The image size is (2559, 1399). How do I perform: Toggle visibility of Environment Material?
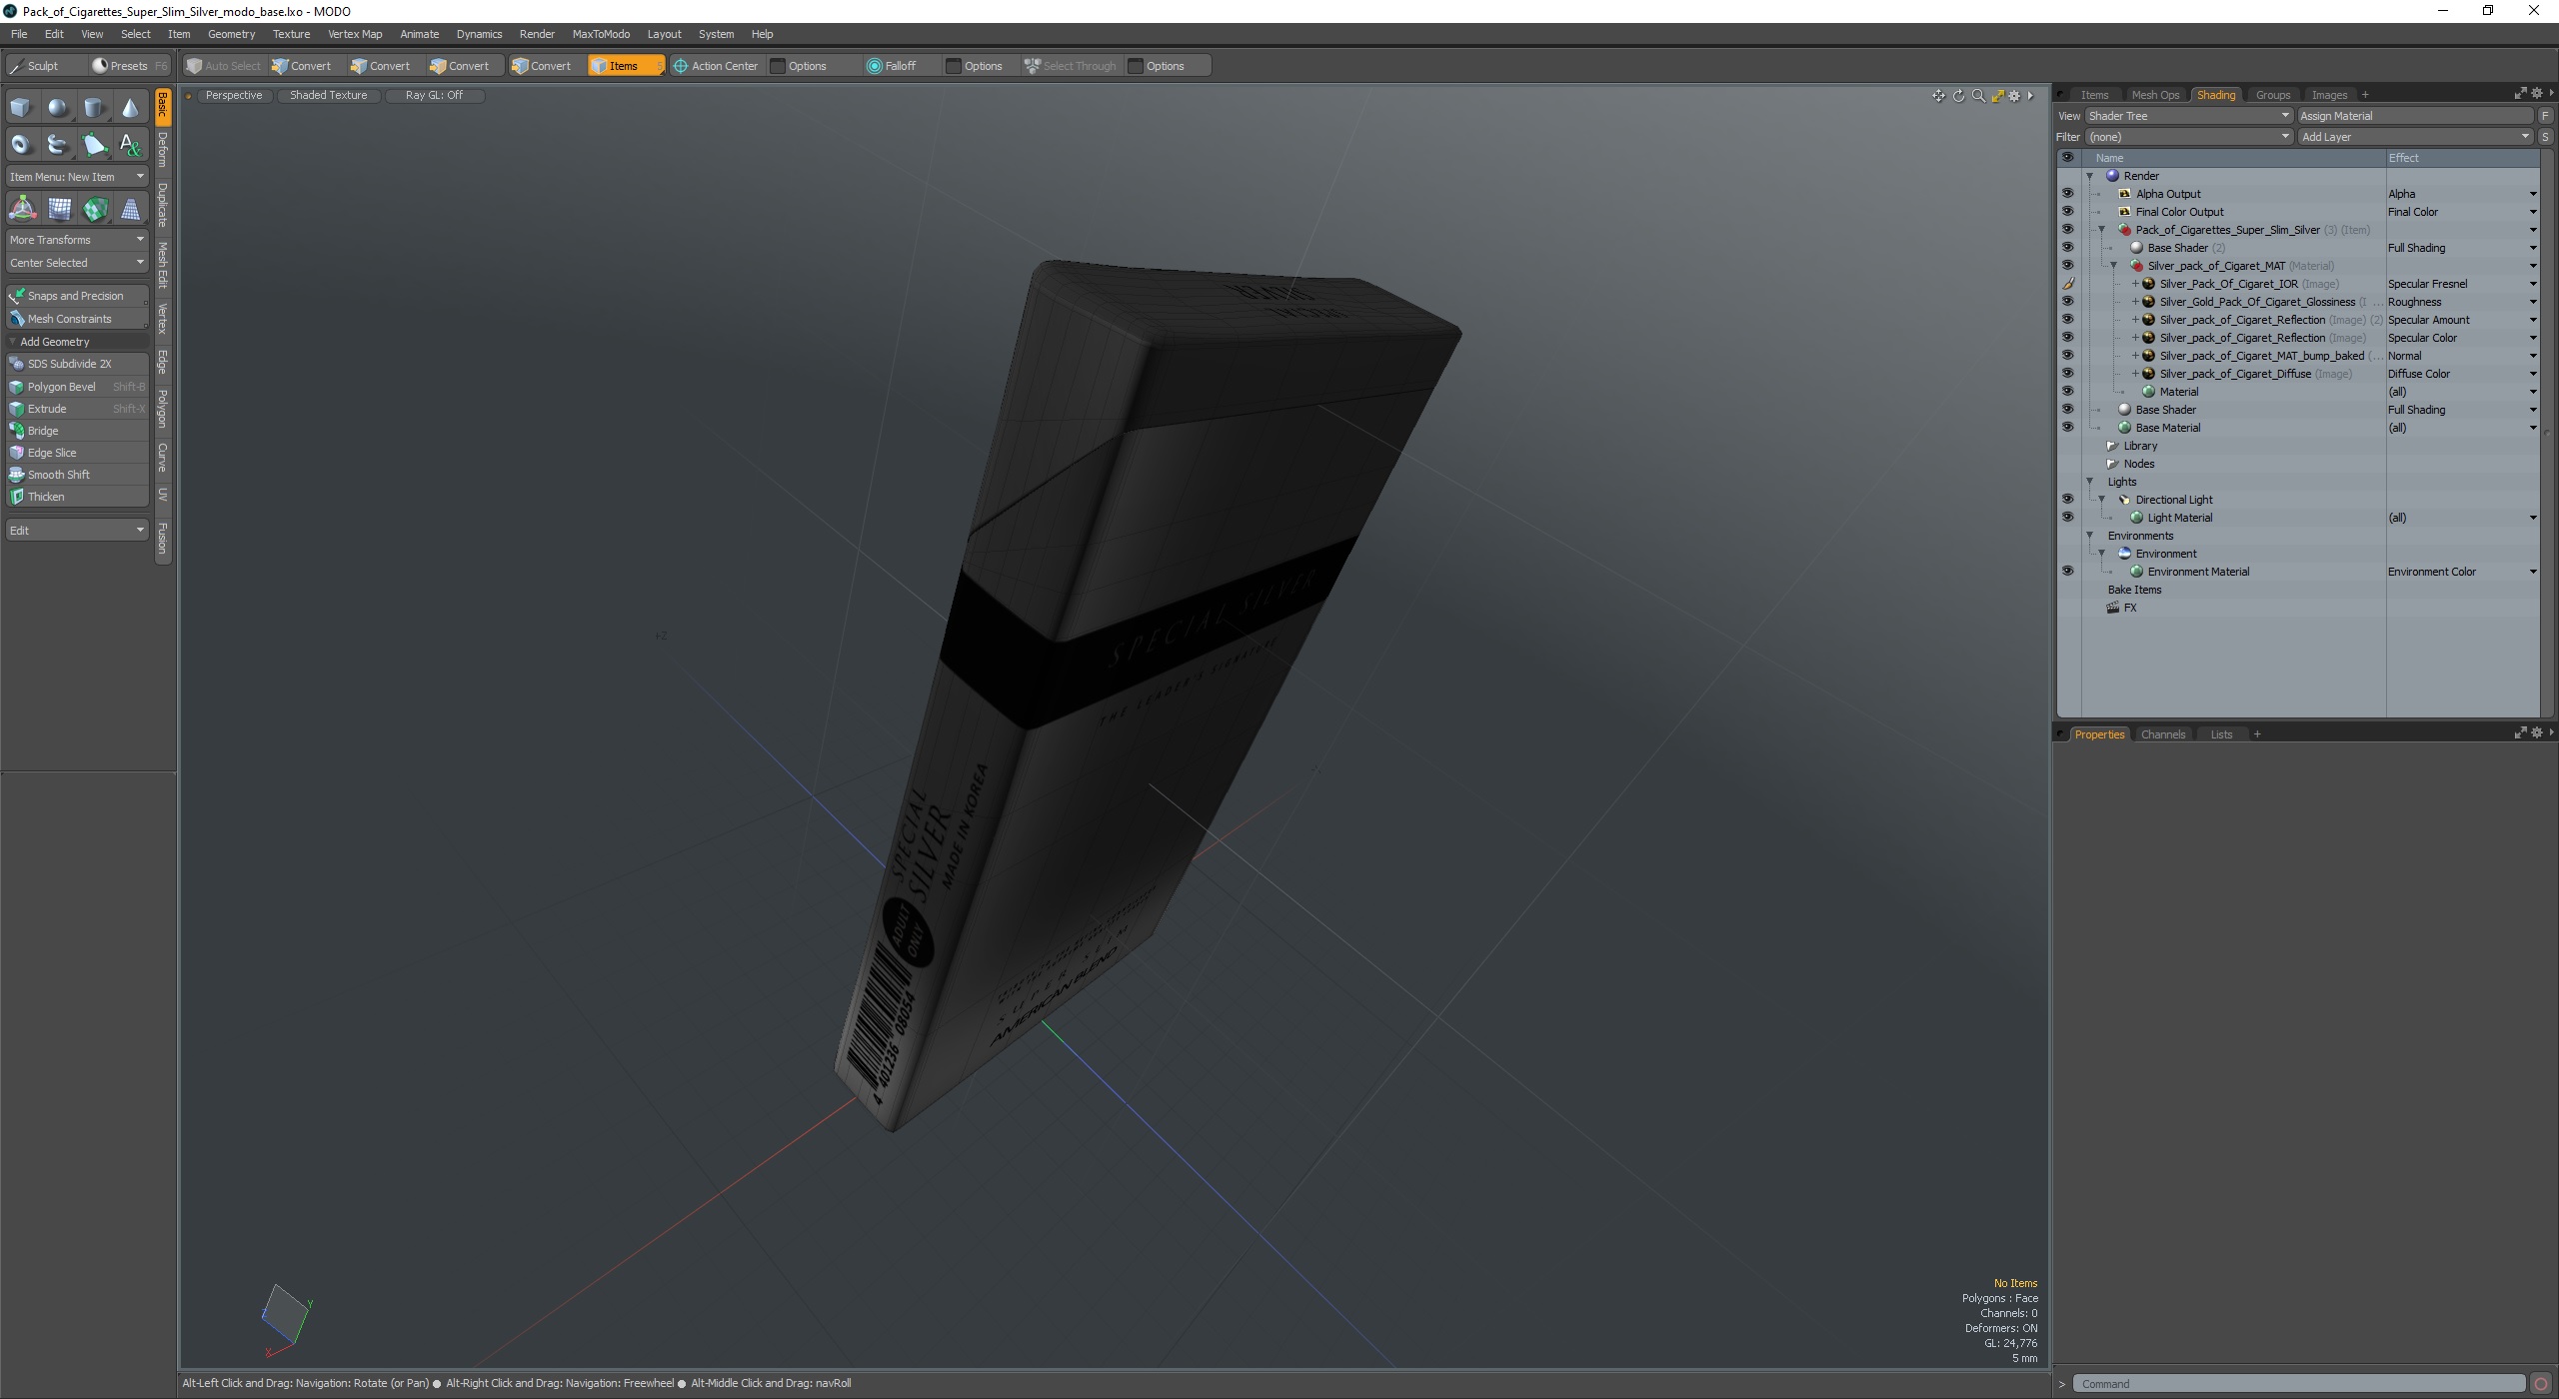click(2067, 572)
